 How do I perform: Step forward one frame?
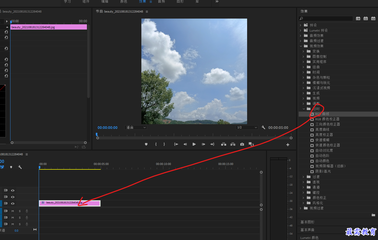(x=203, y=144)
